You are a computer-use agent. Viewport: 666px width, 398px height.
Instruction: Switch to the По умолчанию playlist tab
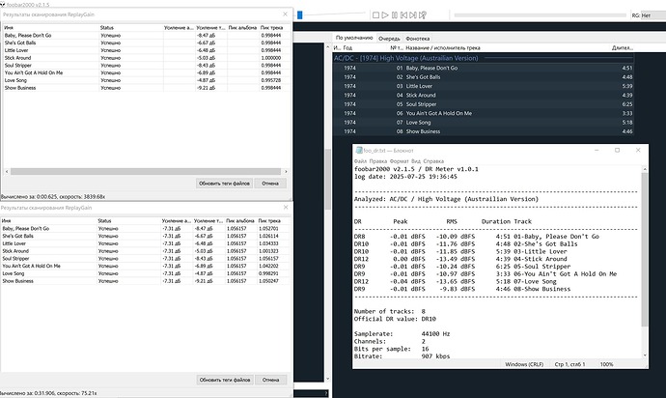354,38
